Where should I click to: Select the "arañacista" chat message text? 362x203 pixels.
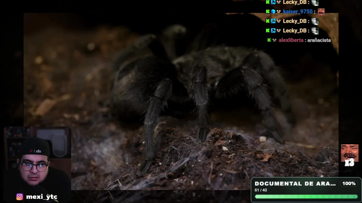319,40
